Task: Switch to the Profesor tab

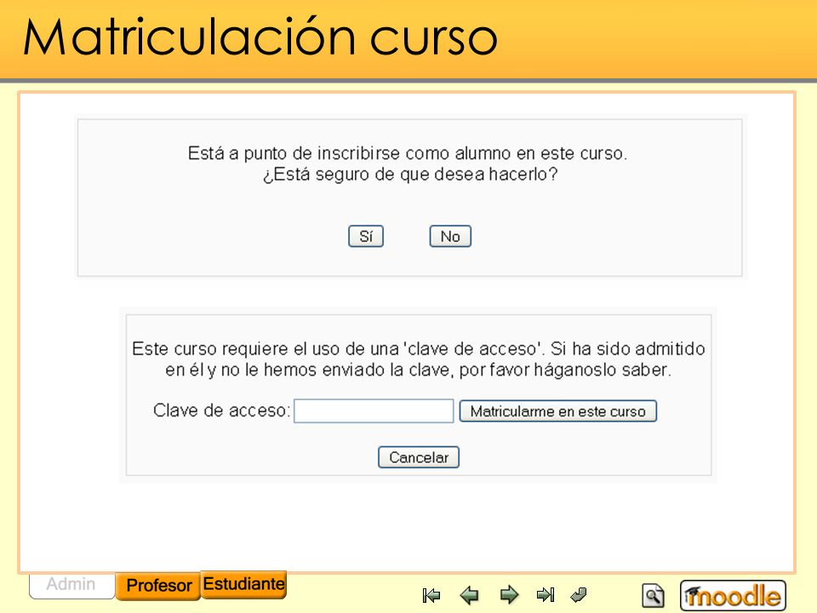Action: pyautogui.click(x=158, y=586)
